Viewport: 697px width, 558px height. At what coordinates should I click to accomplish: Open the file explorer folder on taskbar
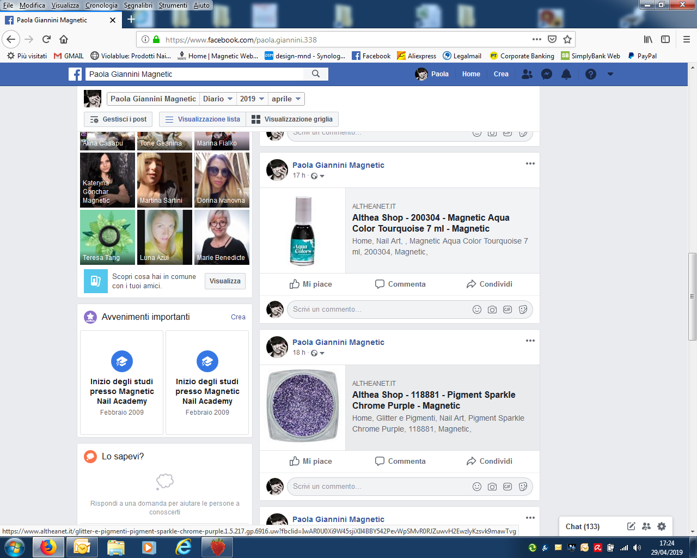click(116, 547)
